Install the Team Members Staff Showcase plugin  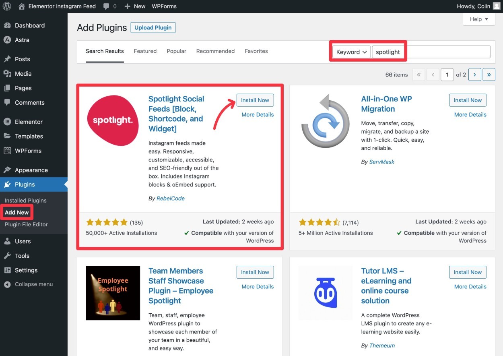point(255,272)
